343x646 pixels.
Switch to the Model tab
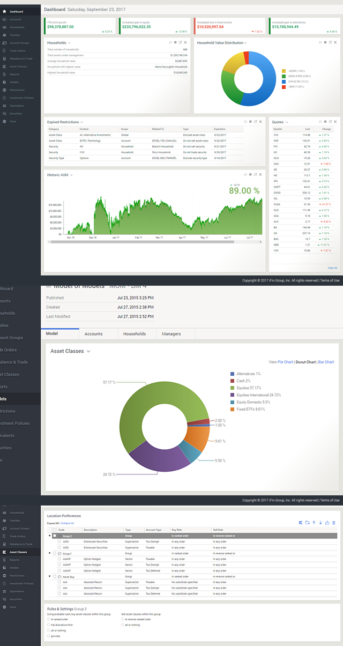(59, 333)
